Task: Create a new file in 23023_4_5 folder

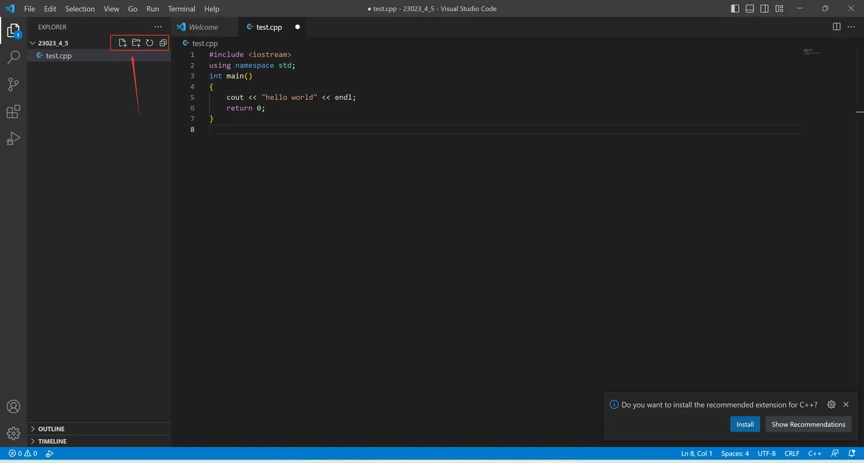Action: tap(123, 43)
